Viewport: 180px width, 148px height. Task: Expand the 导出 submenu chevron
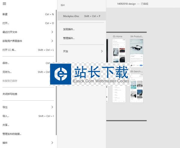tap(52, 107)
